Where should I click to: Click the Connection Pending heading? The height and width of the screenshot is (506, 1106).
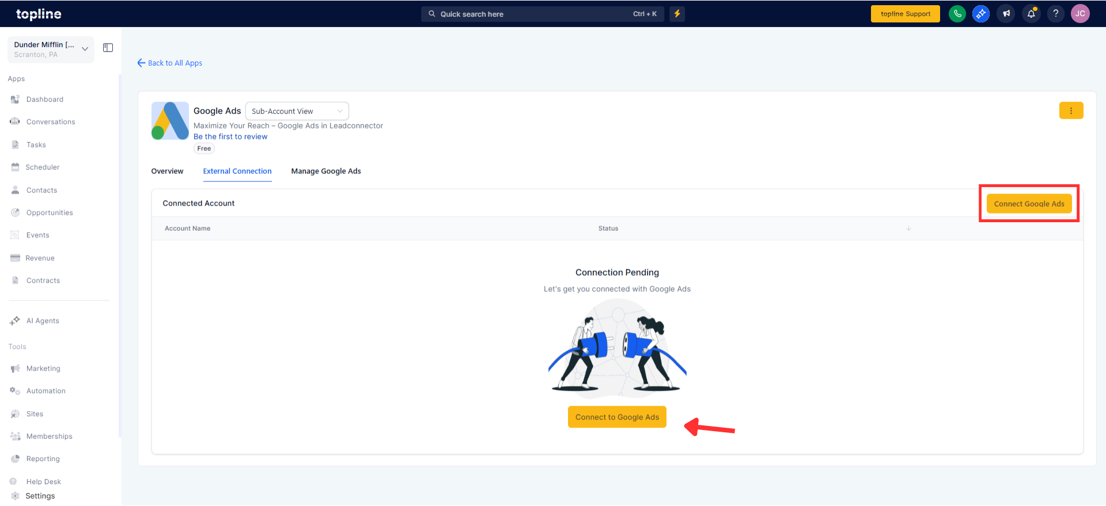[x=617, y=272]
